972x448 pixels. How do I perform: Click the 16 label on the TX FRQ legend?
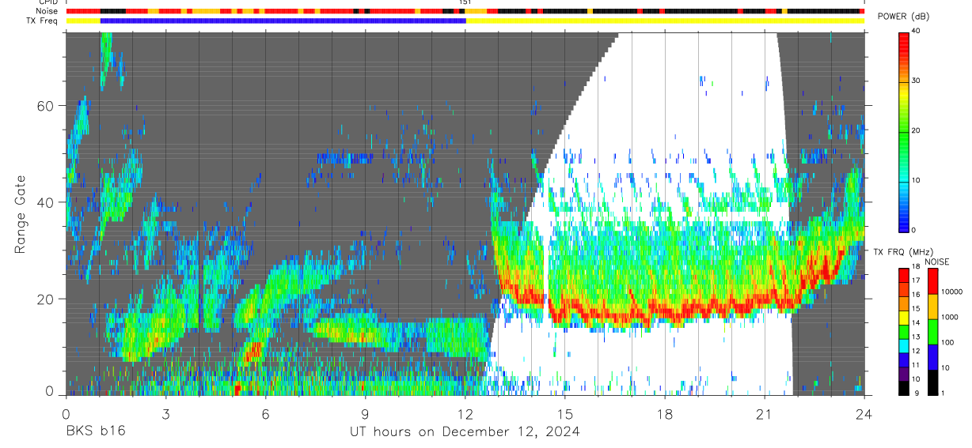pyautogui.click(x=916, y=294)
